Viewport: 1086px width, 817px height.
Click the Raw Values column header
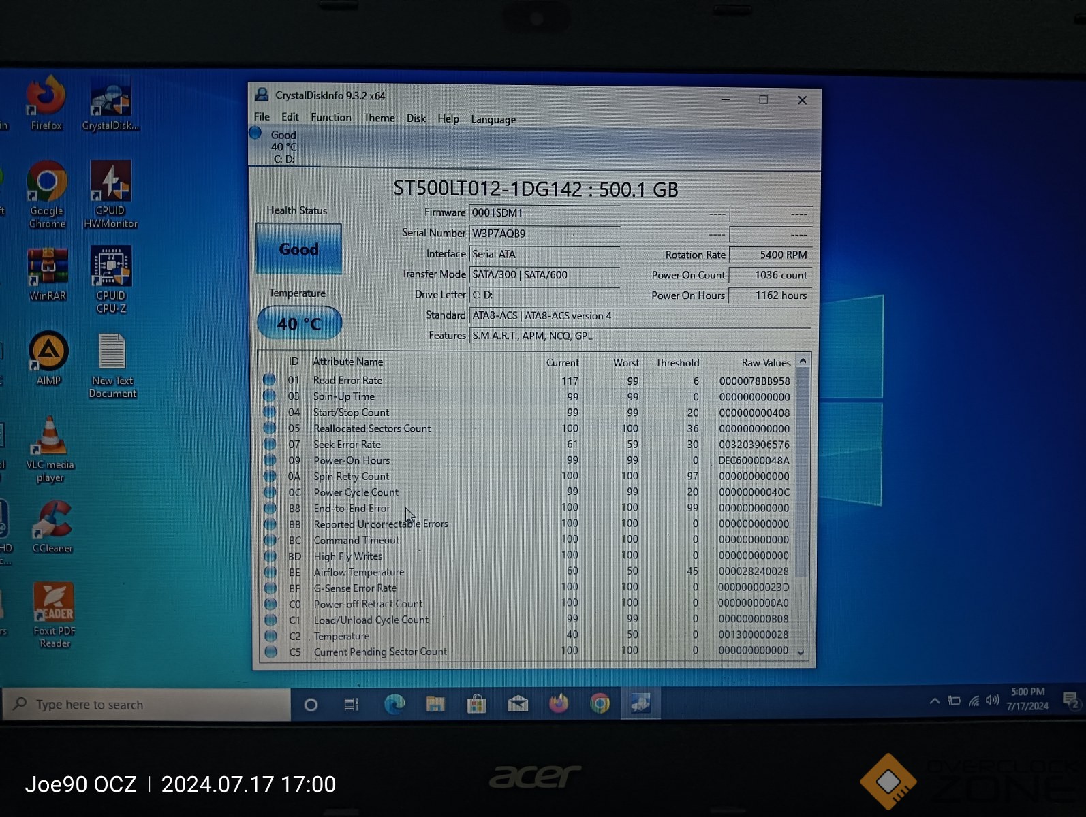tap(766, 363)
